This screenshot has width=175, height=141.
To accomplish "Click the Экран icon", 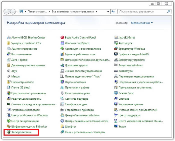I will tap(116, 127).
